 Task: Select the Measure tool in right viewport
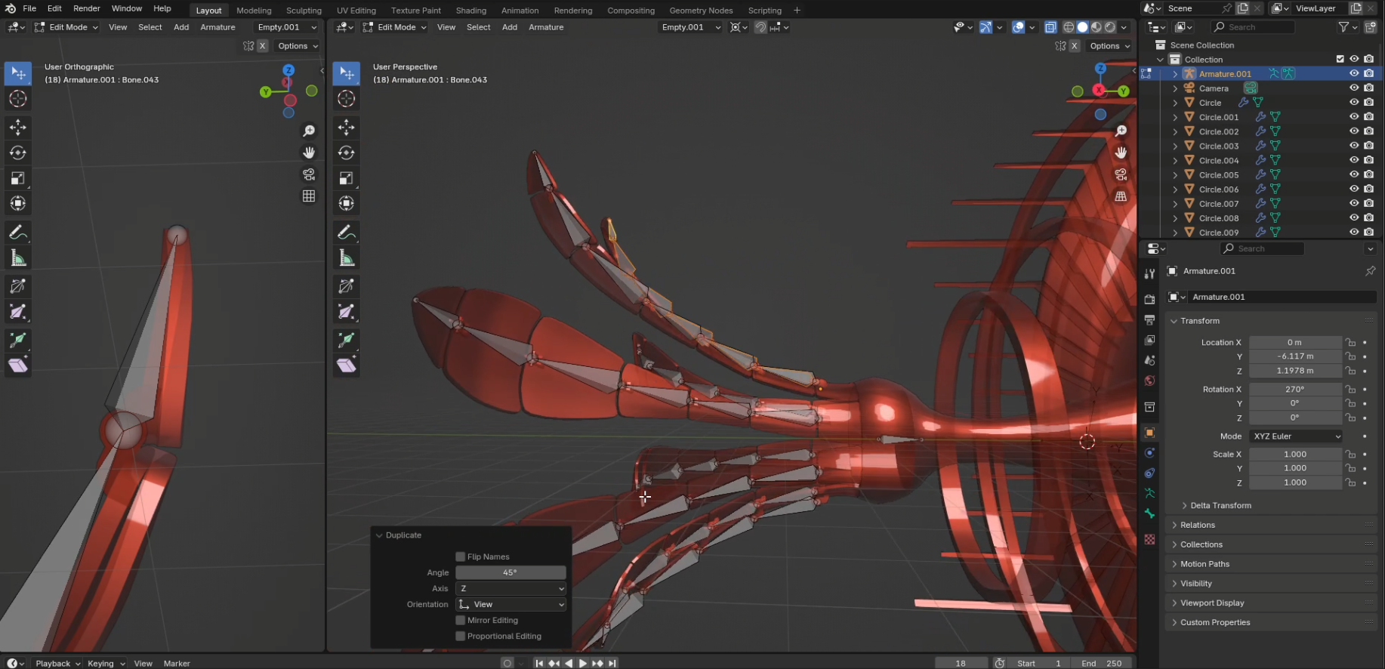click(347, 258)
